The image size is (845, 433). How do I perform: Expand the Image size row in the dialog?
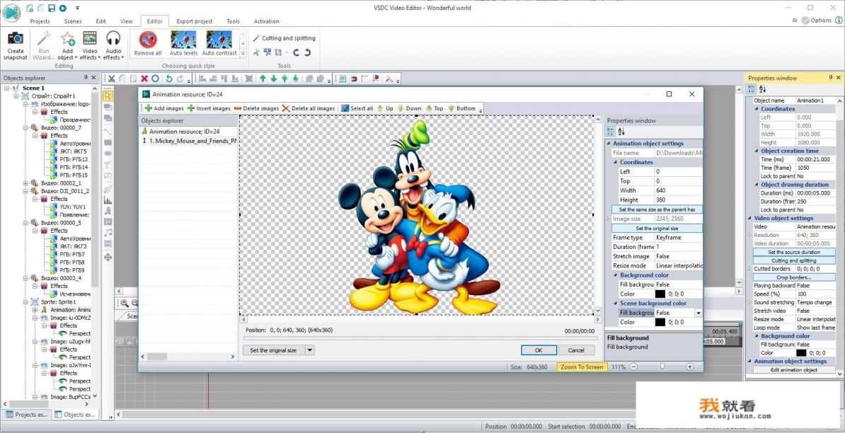pos(609,219)
